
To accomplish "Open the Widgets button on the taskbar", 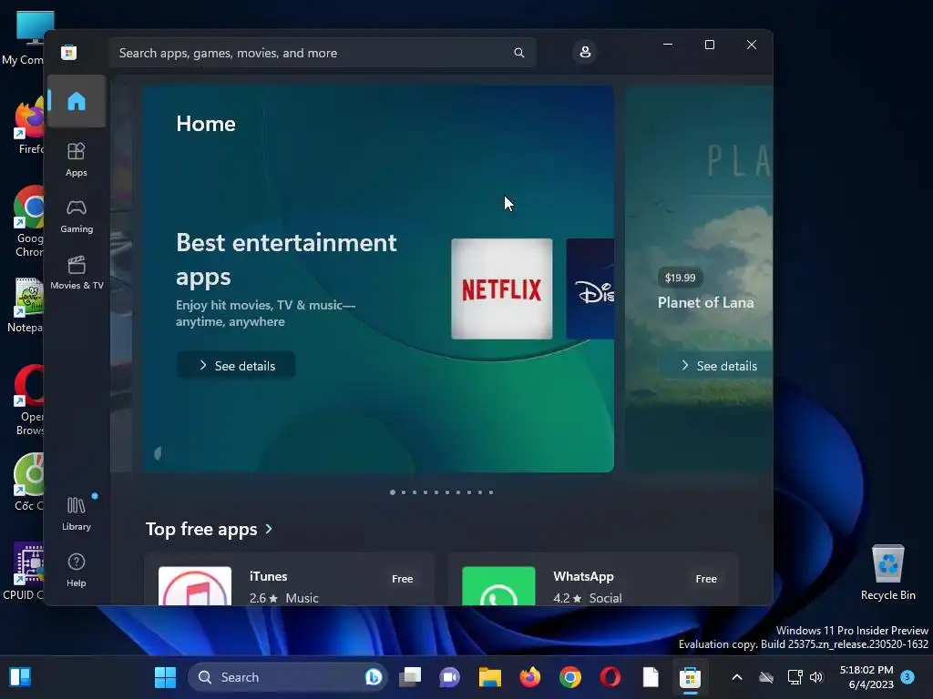I will [x=20, y=677].
